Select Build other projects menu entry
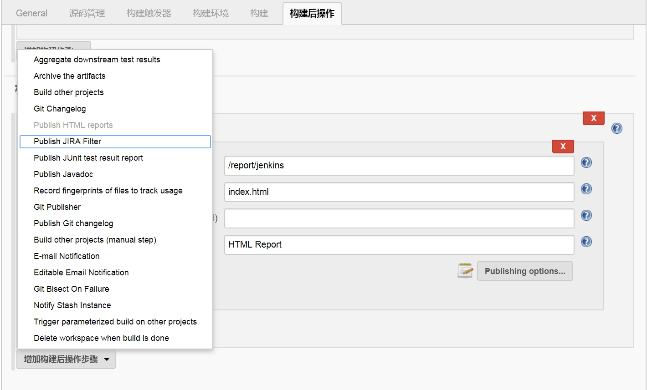 [115, 92]
